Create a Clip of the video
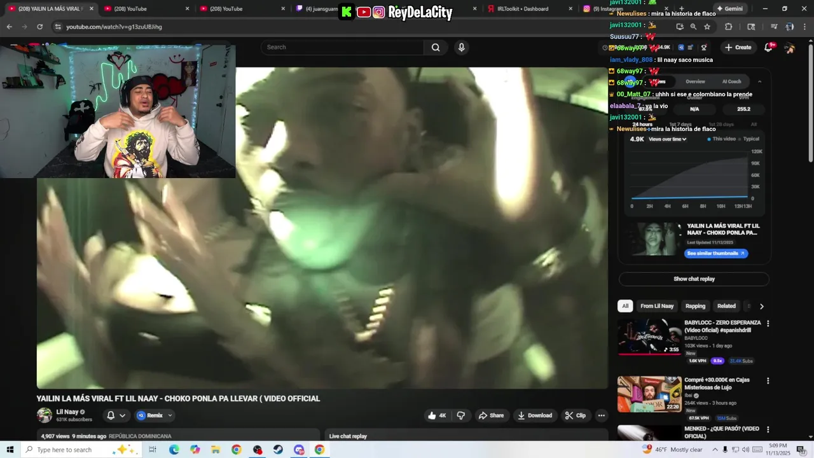The image size is (814, 458). (576, 415)
